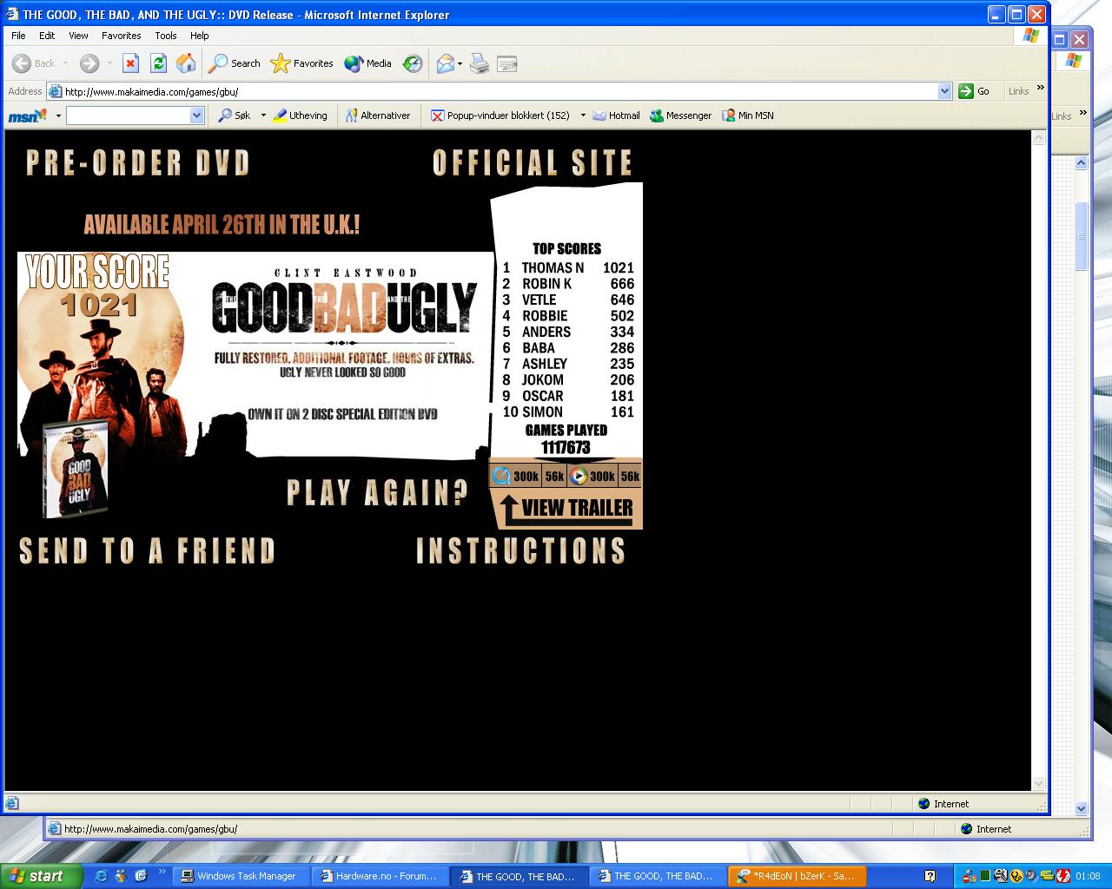Open the Help menu
The width and height of the screenshot is (1112, 889).
click(199, 36)
